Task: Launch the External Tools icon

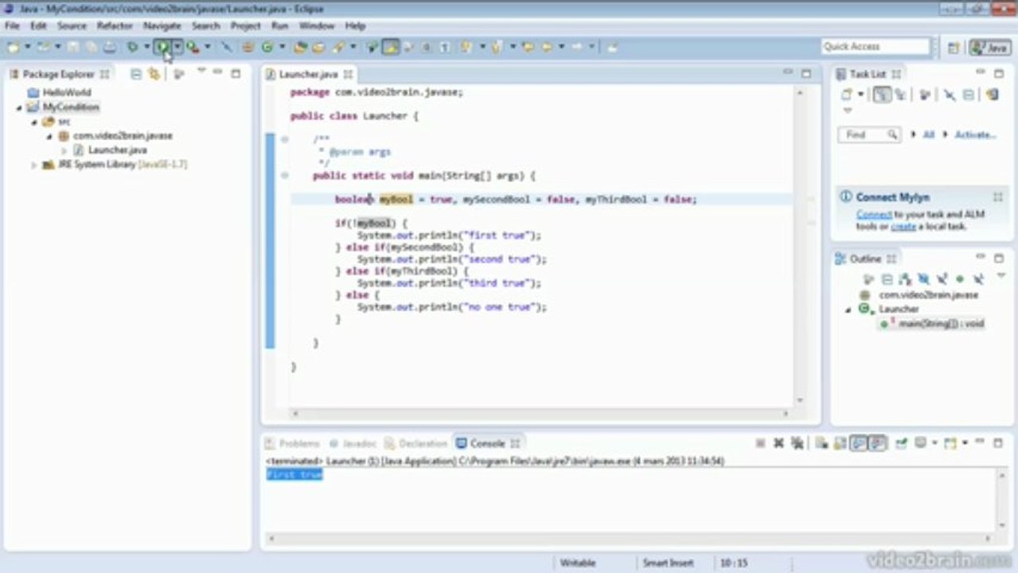Action: click(192, 47)
